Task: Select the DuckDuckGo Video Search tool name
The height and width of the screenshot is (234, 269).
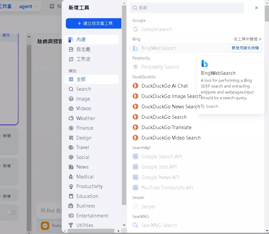Action: (171, 138)
